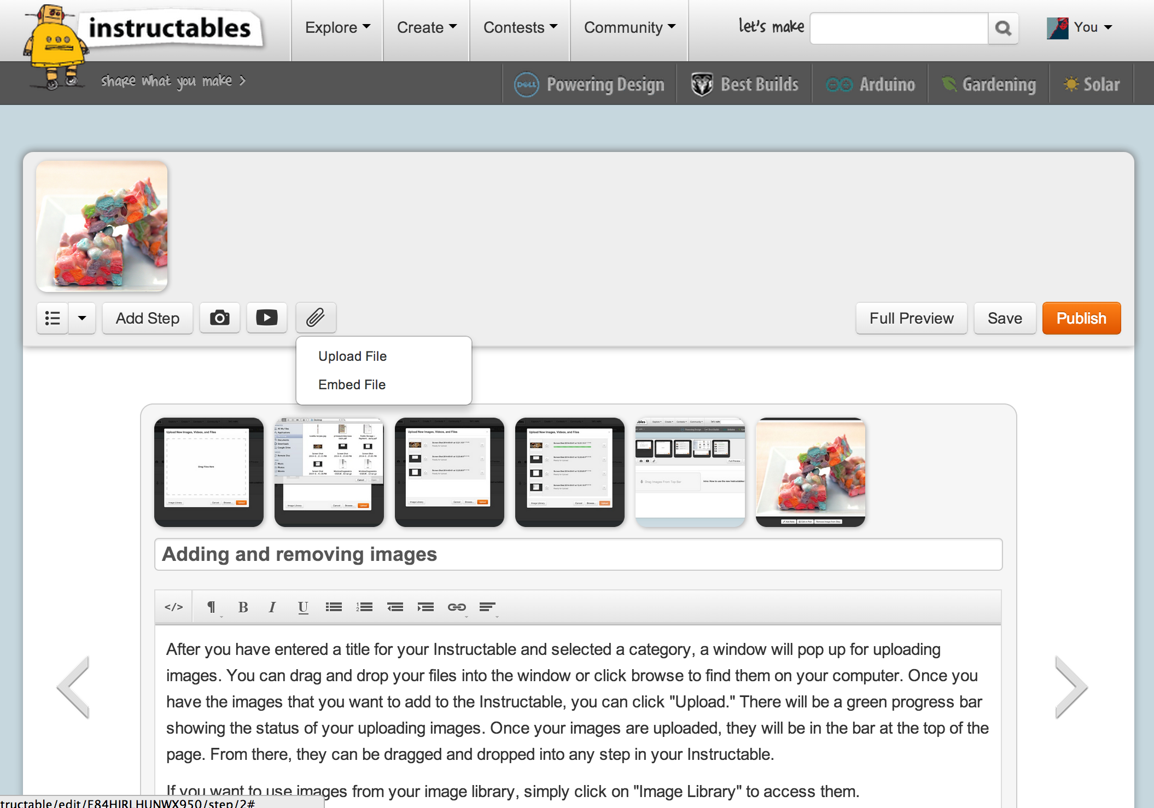Image resolution: width=1154 pixels, height=808 pixels.
Task: Click the italic formatting button
Action: click(x=272, y=606)
